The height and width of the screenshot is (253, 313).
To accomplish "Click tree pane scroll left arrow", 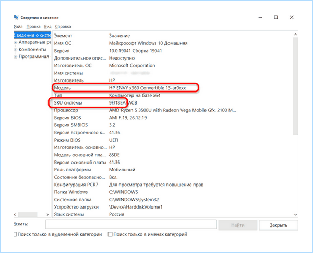I will (15, 215).
